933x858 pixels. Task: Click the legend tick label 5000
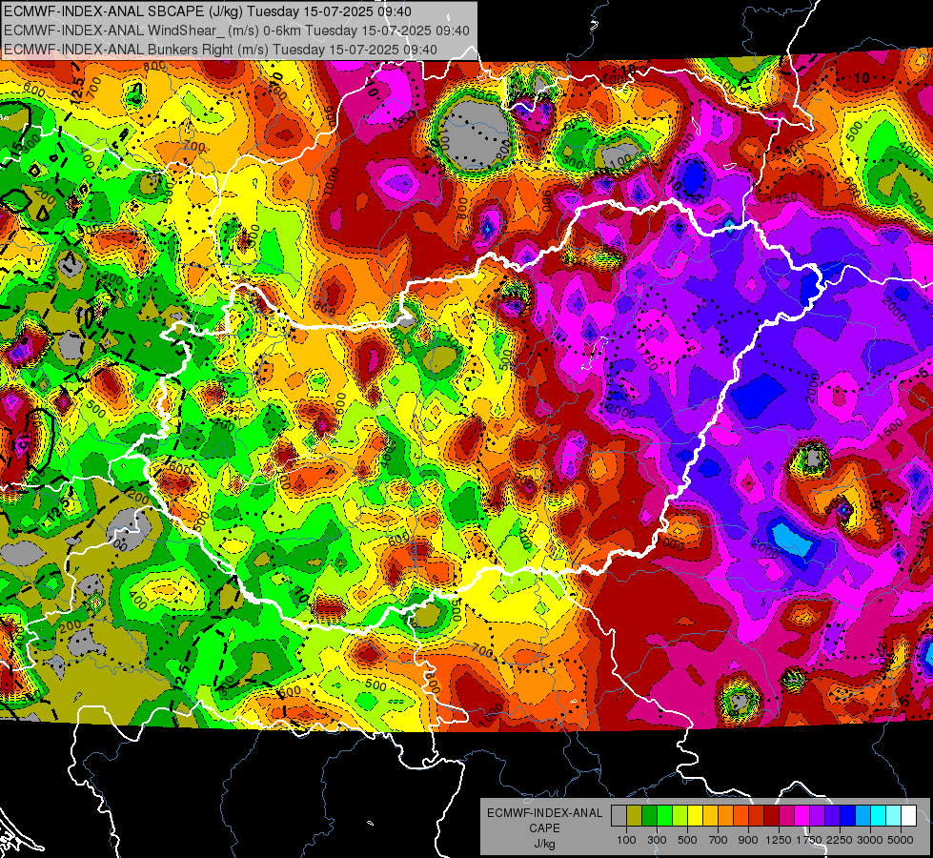pos(901,840)
